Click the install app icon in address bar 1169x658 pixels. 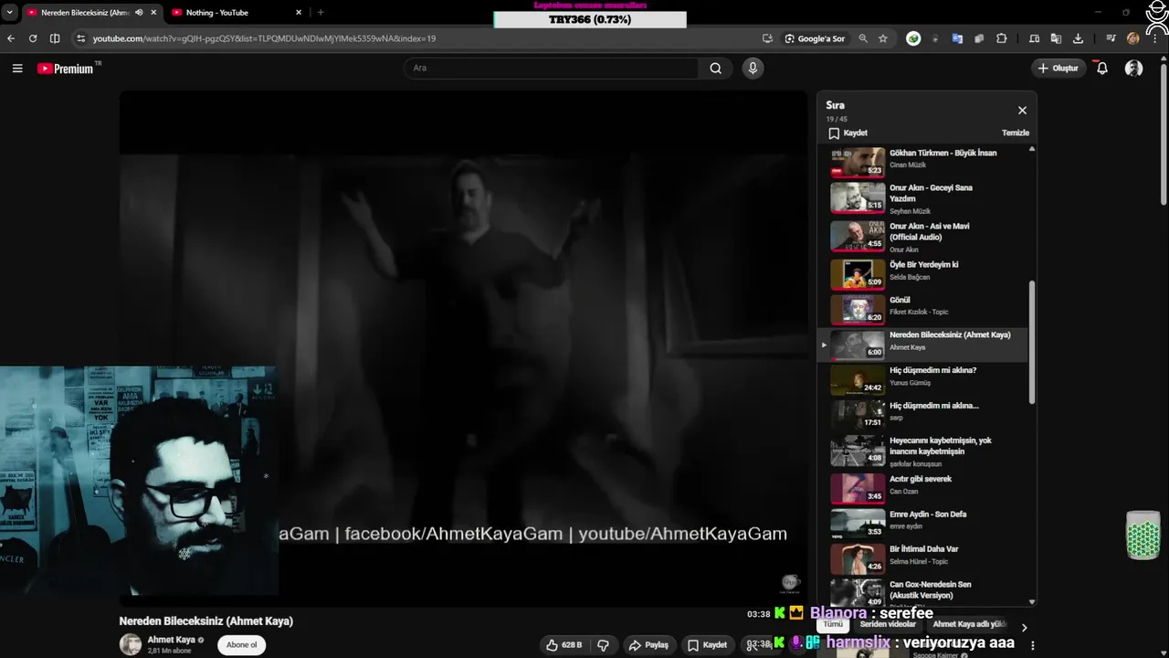coord(767,38)
